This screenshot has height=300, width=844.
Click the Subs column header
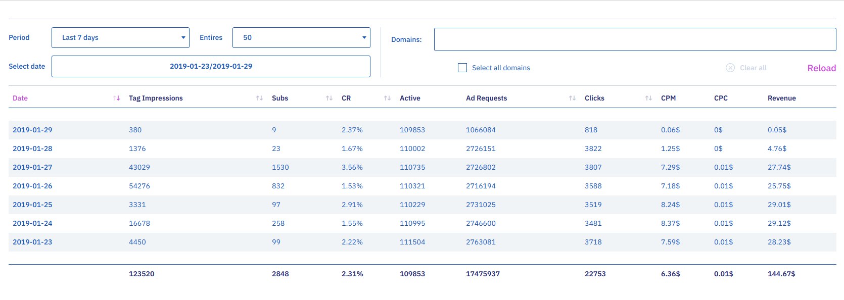280,98
